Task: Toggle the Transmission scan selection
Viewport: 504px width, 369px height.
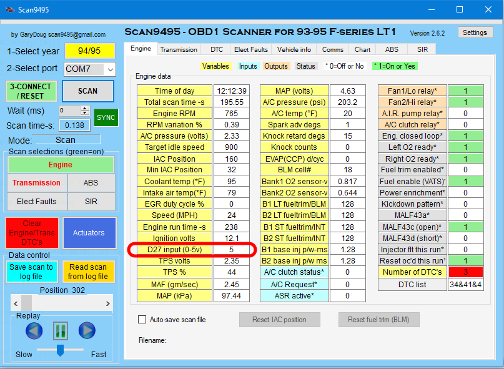Action: point(35,183)
